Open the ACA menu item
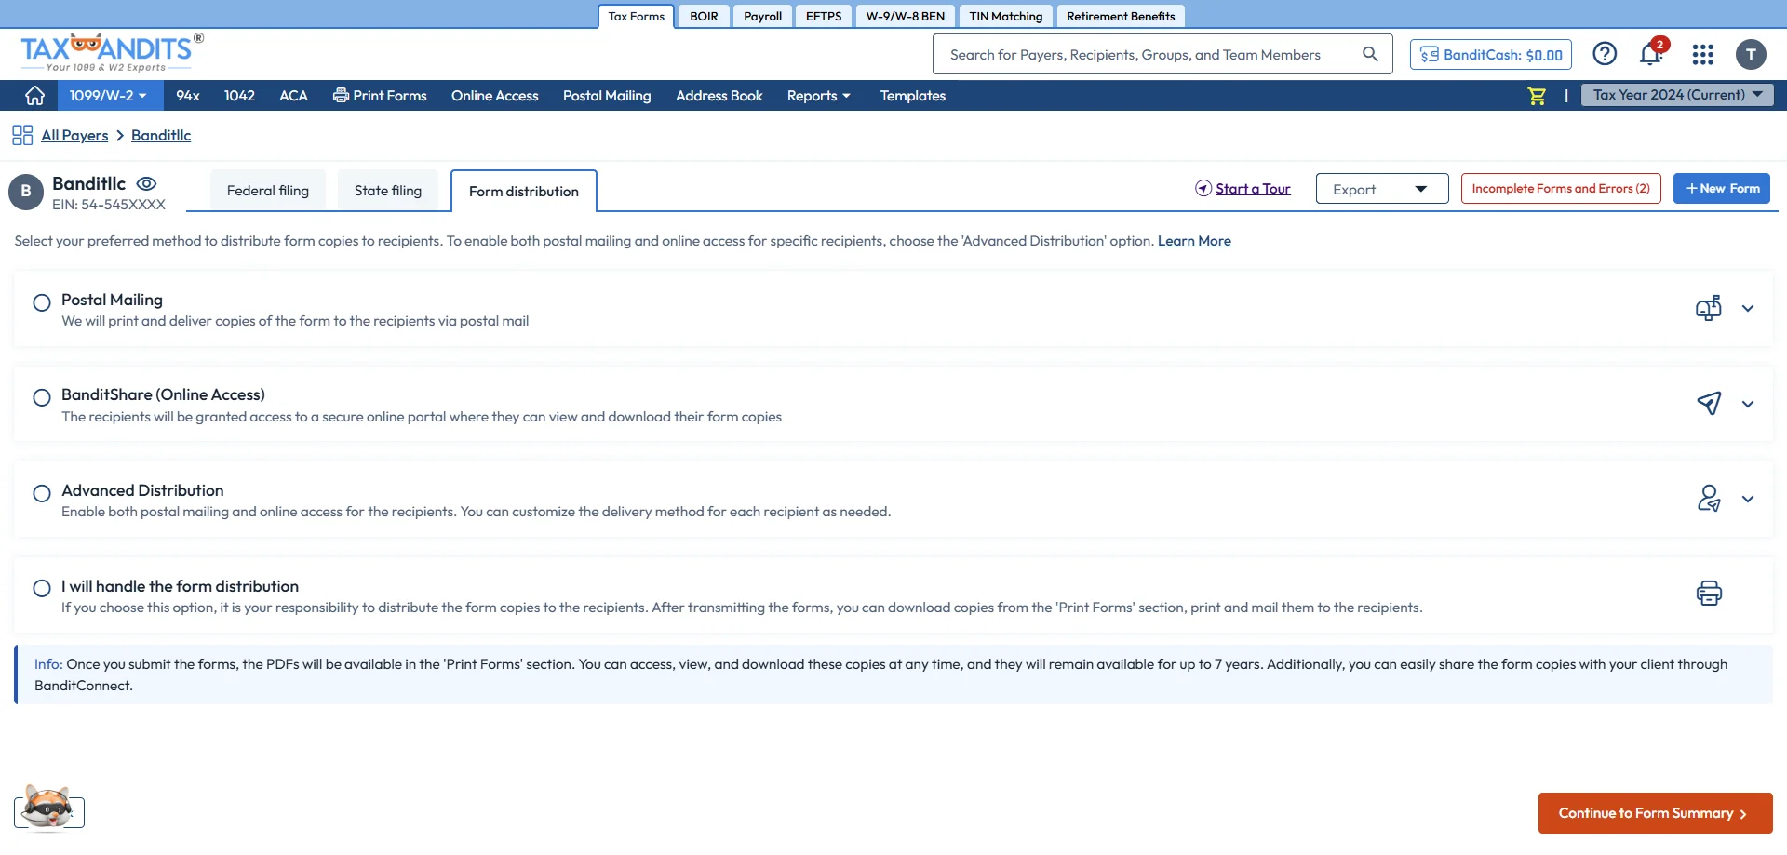The height and width of the screenshot is (855, 1787). [293, 96]
